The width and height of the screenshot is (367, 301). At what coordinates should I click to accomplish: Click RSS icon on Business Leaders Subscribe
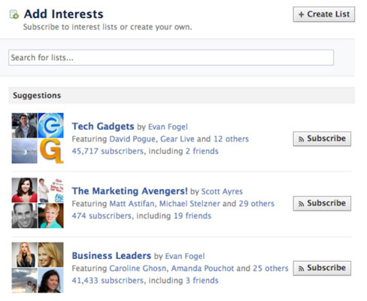[302, 269]
